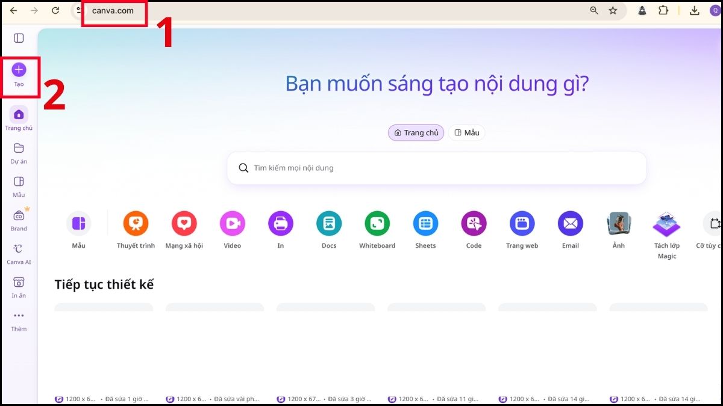The width and height of the screenshot is (723, 406).
Task: Select the Whiteboard shortcut
Action: coord(377,229)
